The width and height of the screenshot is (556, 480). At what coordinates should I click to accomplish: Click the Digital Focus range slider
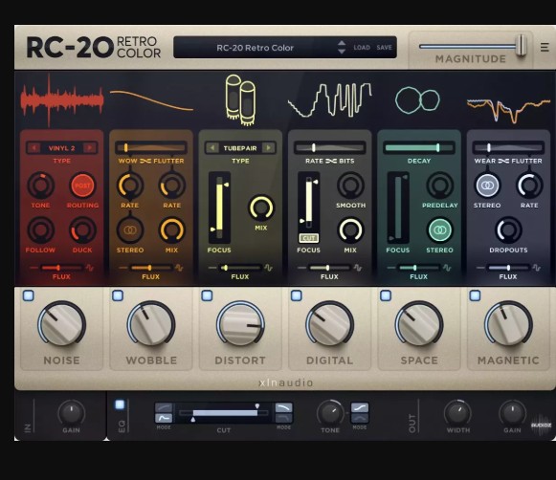pyautogui.click(x=309, y=203)
